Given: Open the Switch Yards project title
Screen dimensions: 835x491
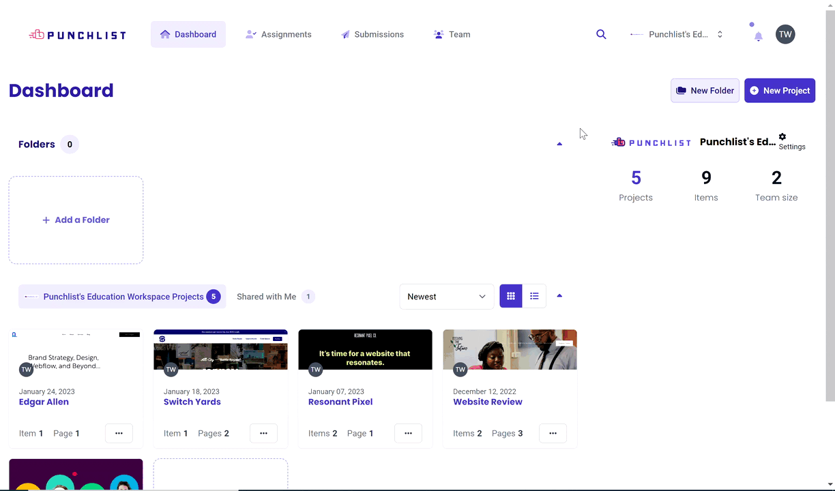Looking at the screenshot, I should [x=192, y=402].
